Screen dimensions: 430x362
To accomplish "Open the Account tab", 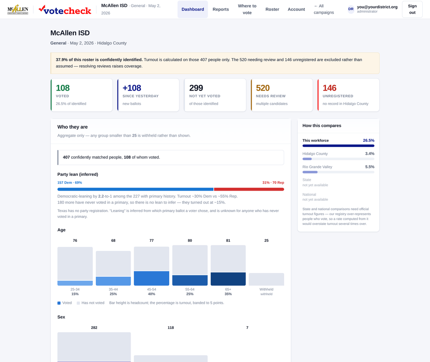I will (296, 9).
